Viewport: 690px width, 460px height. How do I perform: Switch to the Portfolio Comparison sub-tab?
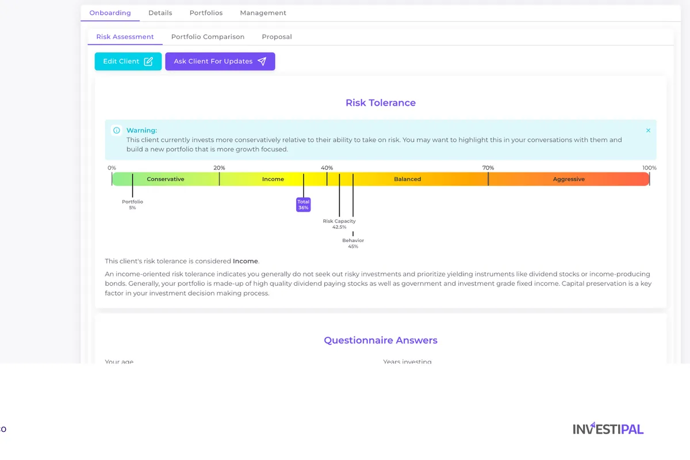[208, 37]
